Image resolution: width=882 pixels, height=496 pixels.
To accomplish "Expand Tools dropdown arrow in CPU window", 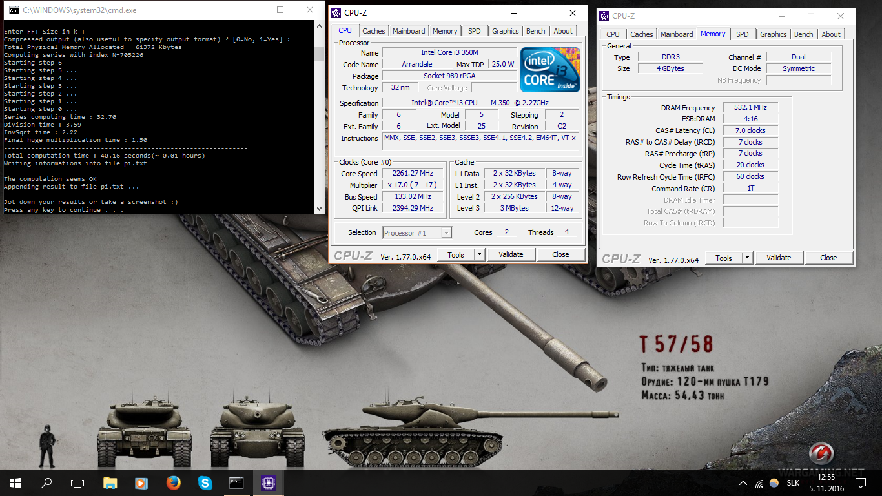I will point(480,254).
